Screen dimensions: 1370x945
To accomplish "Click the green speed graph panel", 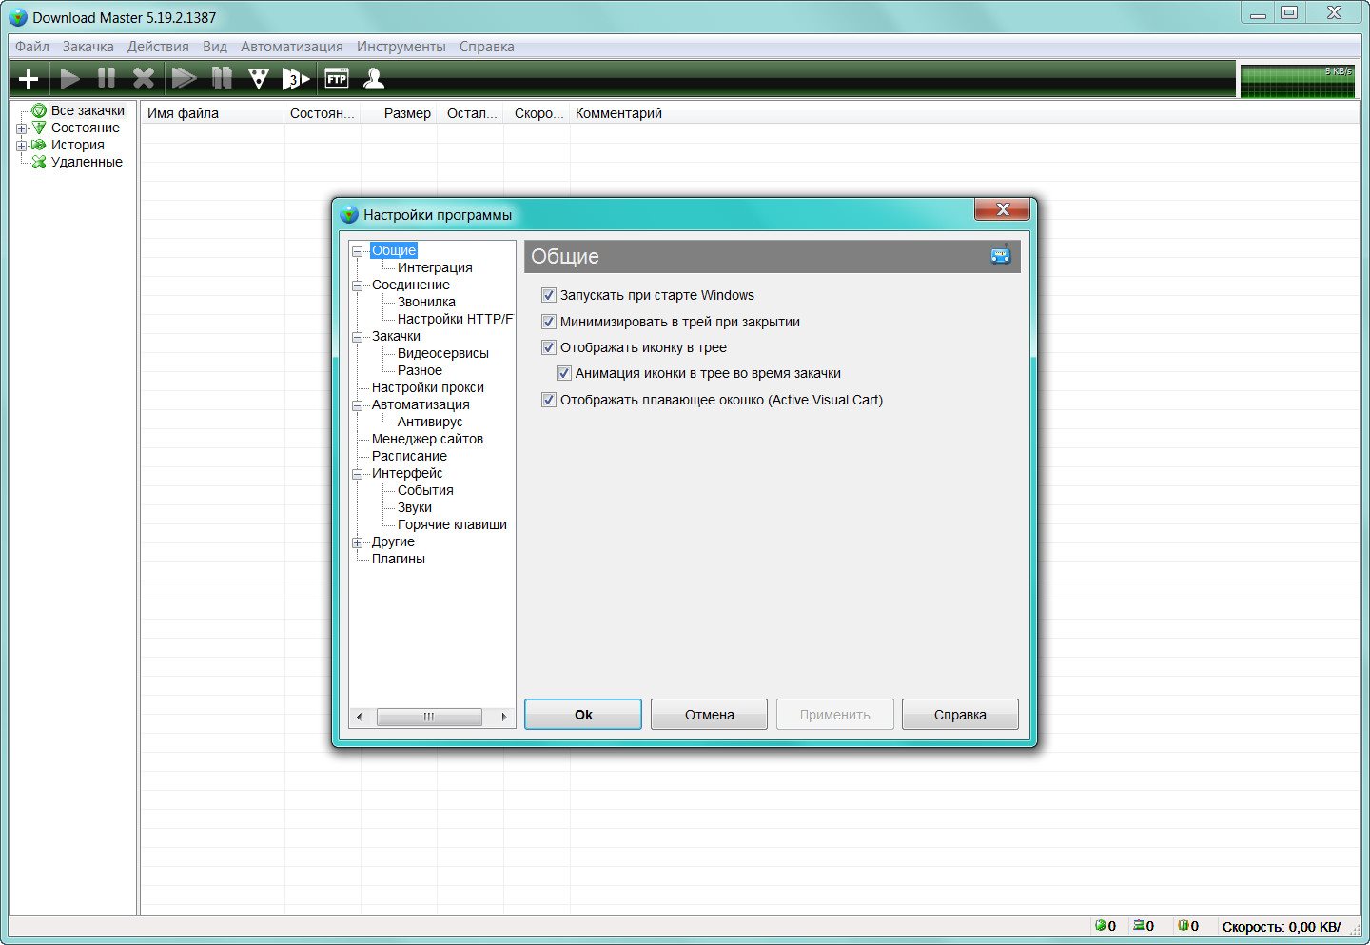I will point(1298,81).
